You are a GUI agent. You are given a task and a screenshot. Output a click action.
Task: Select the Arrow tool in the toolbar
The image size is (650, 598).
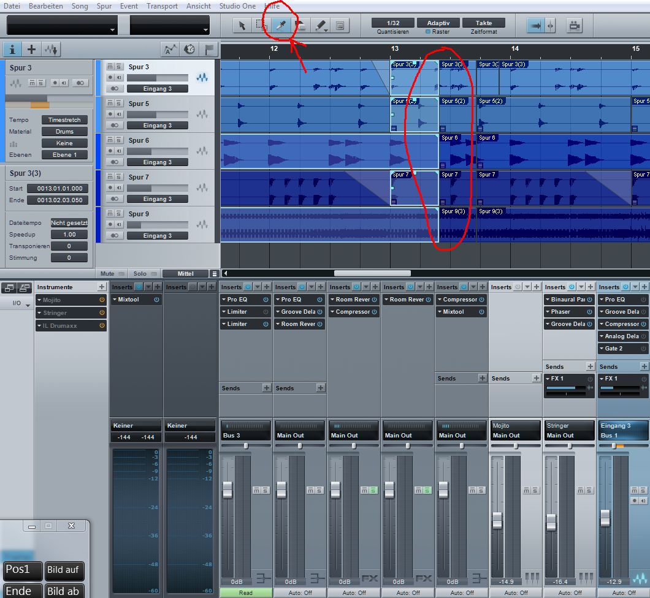(242, 26)
